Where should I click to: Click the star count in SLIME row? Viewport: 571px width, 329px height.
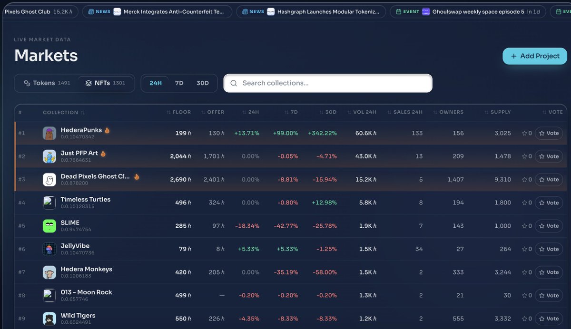tap(527, 226)
